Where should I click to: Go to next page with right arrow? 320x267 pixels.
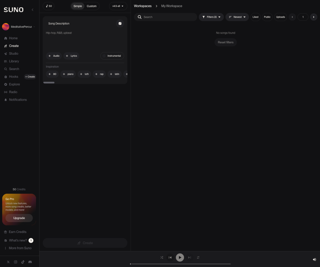tap(314, 17)
